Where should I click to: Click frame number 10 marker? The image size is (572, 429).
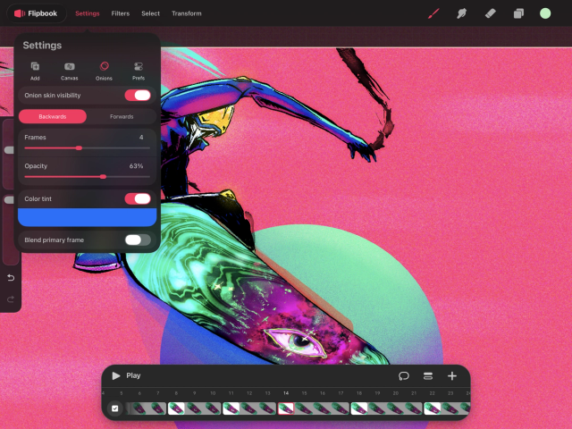(213, 393)
